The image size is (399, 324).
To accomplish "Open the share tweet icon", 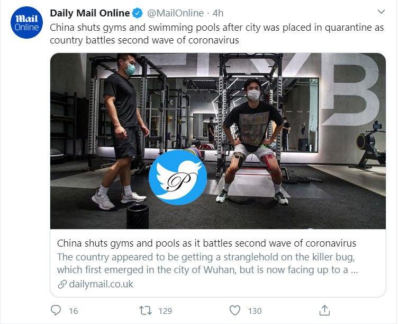I will coord(325,310).
